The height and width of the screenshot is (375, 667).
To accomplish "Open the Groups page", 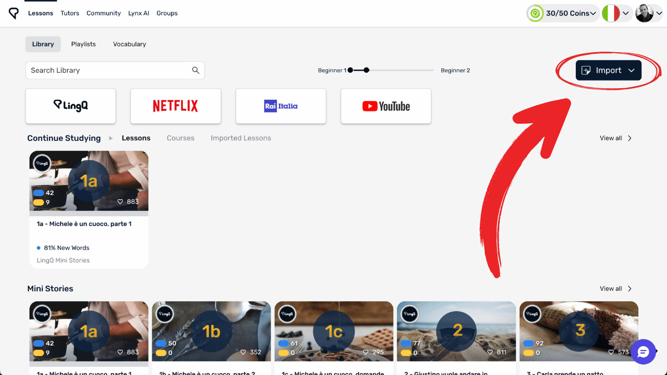I will 167,13.
